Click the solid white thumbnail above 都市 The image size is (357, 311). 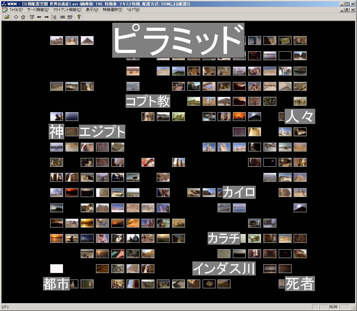click(x=56, y=269)
